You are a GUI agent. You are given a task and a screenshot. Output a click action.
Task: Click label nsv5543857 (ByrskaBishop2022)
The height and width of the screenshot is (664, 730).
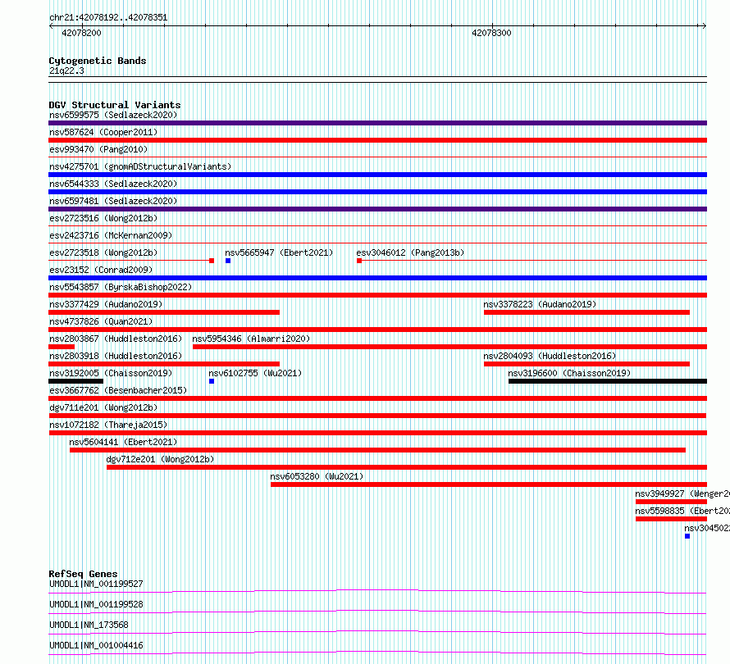121,287
